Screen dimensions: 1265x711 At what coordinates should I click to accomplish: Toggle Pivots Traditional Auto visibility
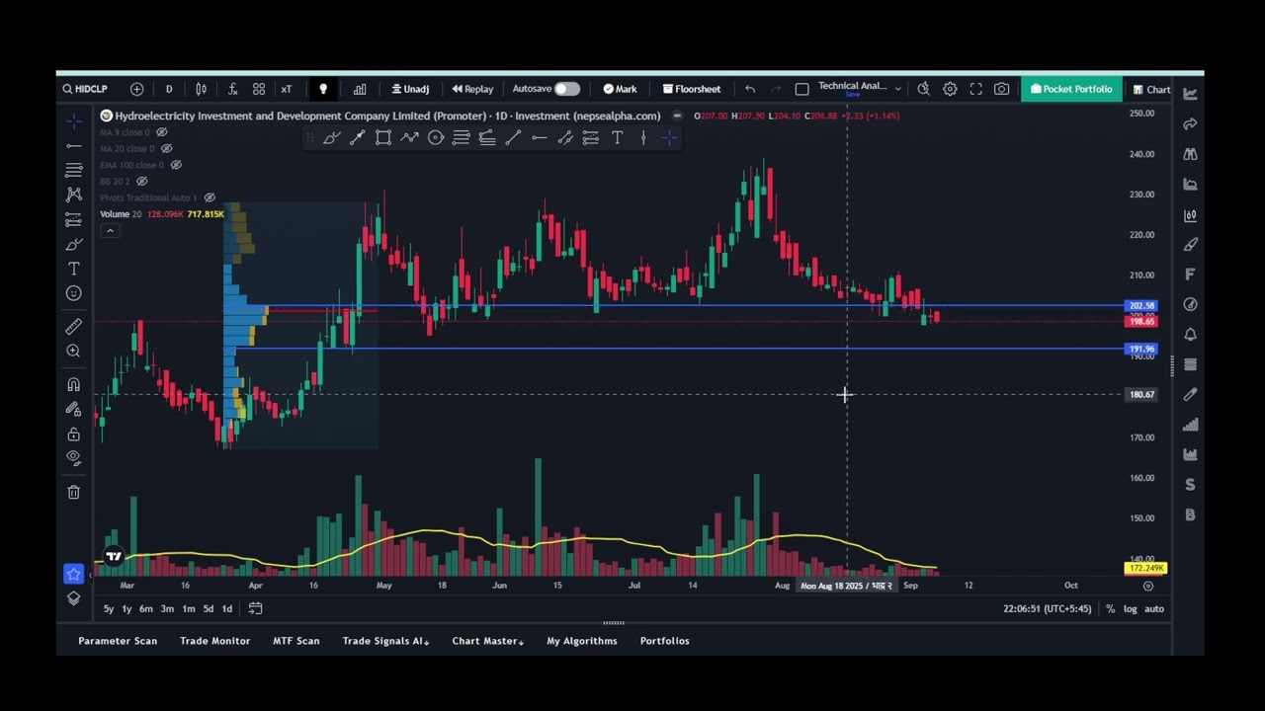pyautogui.click(x=210, y=197)
